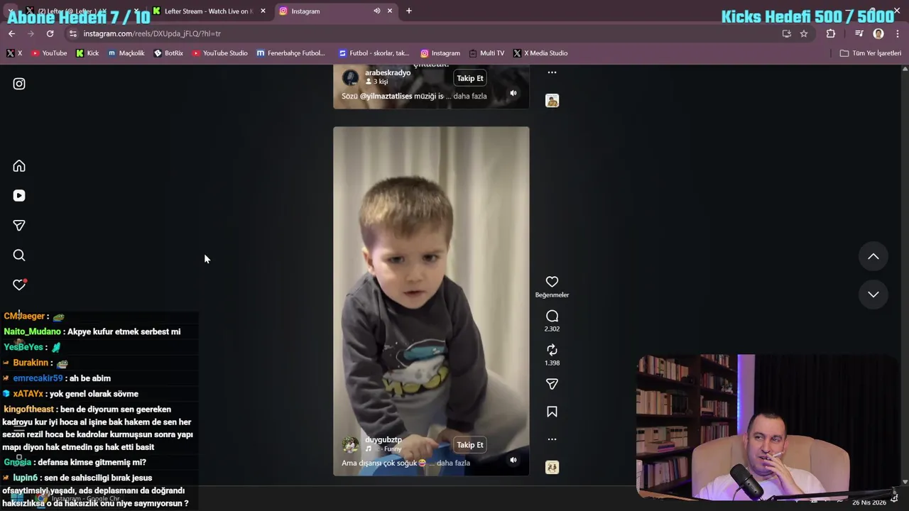Click the address bar URL
The height and width of the screenshot is (511, 909).
coord(152,33)
